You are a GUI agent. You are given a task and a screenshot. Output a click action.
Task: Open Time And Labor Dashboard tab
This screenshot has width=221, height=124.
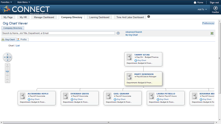click(x=130, y=17)
